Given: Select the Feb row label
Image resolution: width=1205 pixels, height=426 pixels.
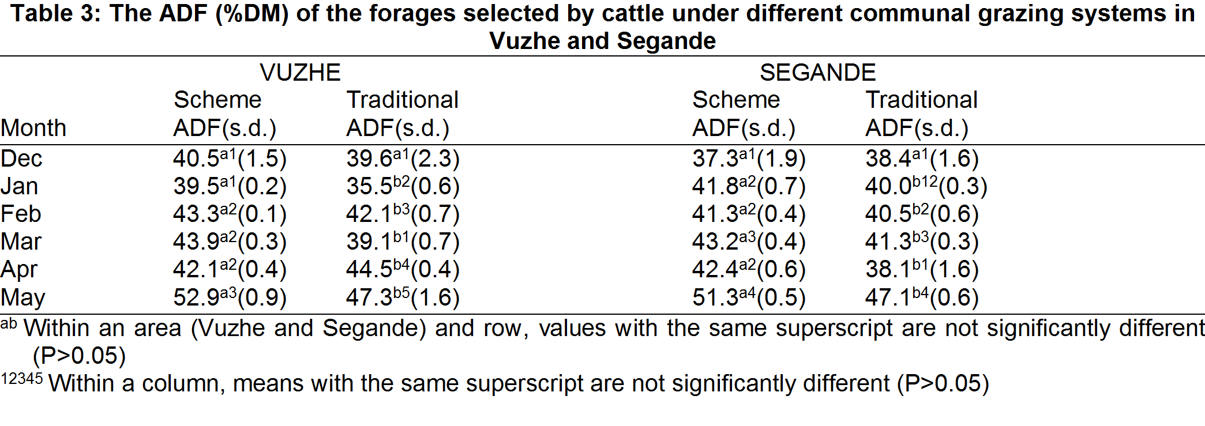Looking at the screenshot, I should click(21, 214).
